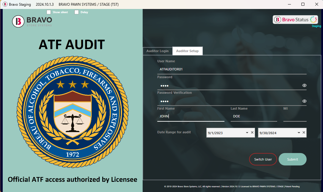Edit the First Name field JOHN
Image resolution: width=323 pixels, height=192 pixels.
(191, 116)
